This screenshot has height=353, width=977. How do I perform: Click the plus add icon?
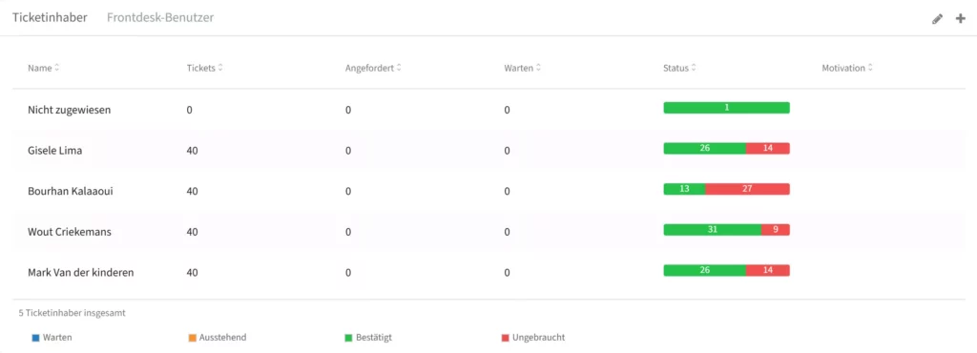960,19
